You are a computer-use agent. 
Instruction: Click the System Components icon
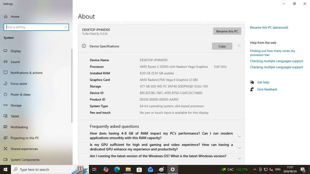click(x=5, y=160)
